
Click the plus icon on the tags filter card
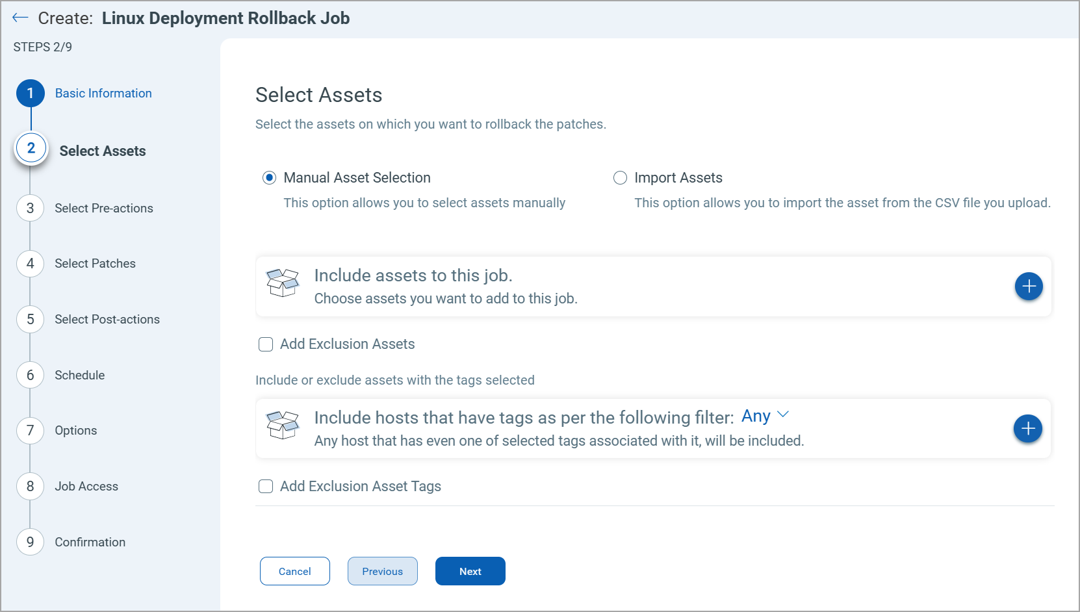[1027, 429]
